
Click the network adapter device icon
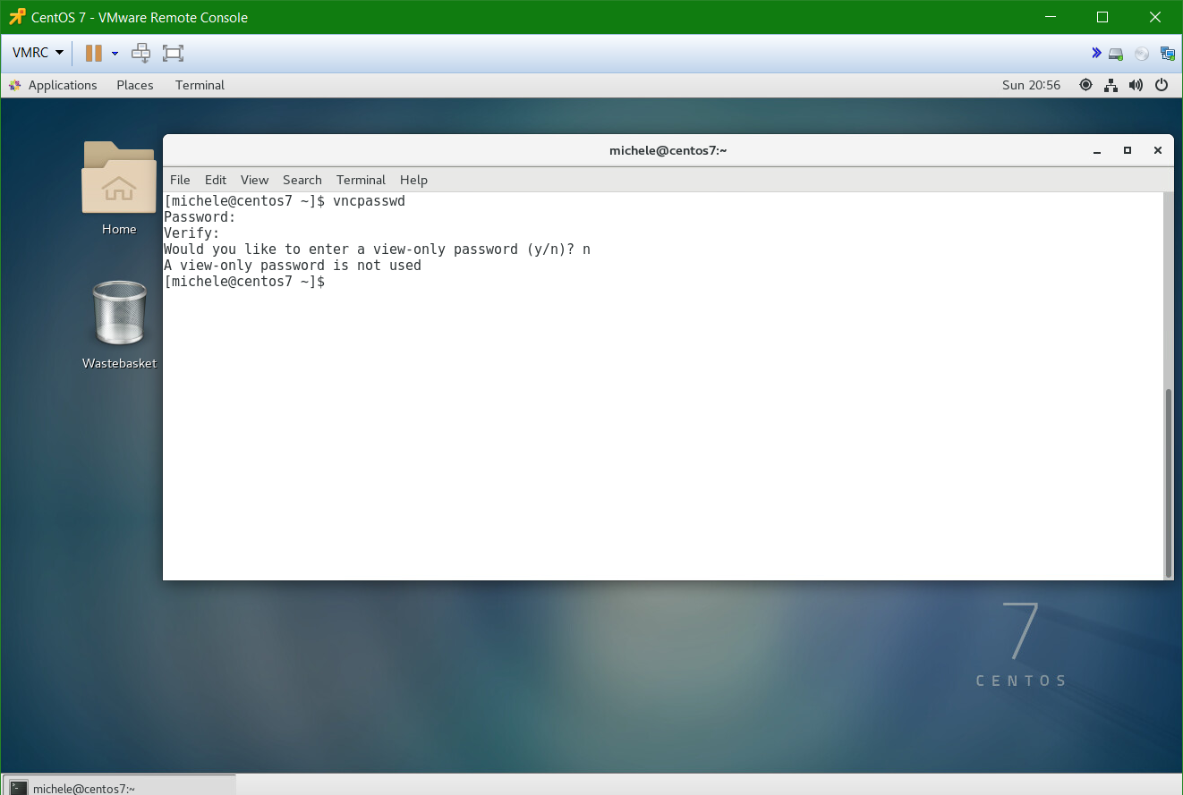(1167, 54)
